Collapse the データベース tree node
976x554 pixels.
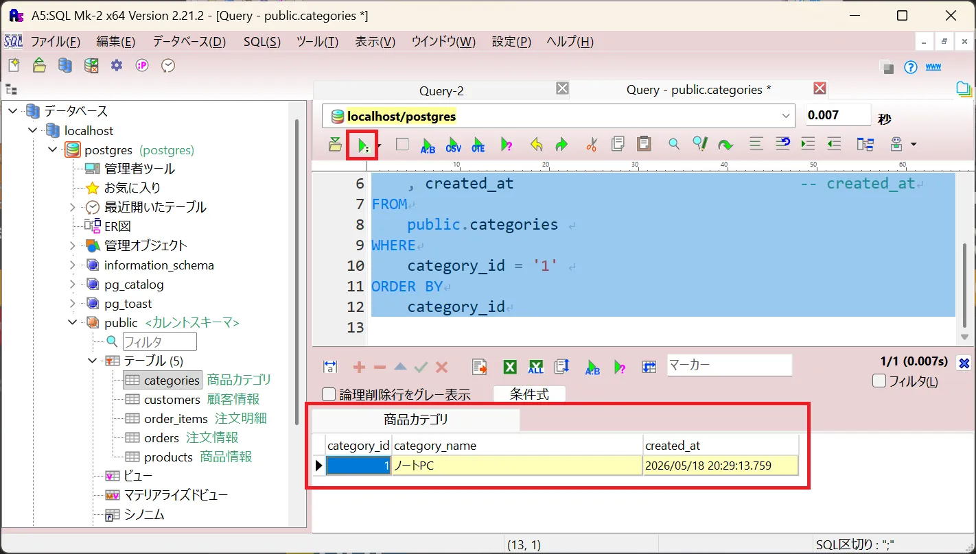(x=12, y=111)
